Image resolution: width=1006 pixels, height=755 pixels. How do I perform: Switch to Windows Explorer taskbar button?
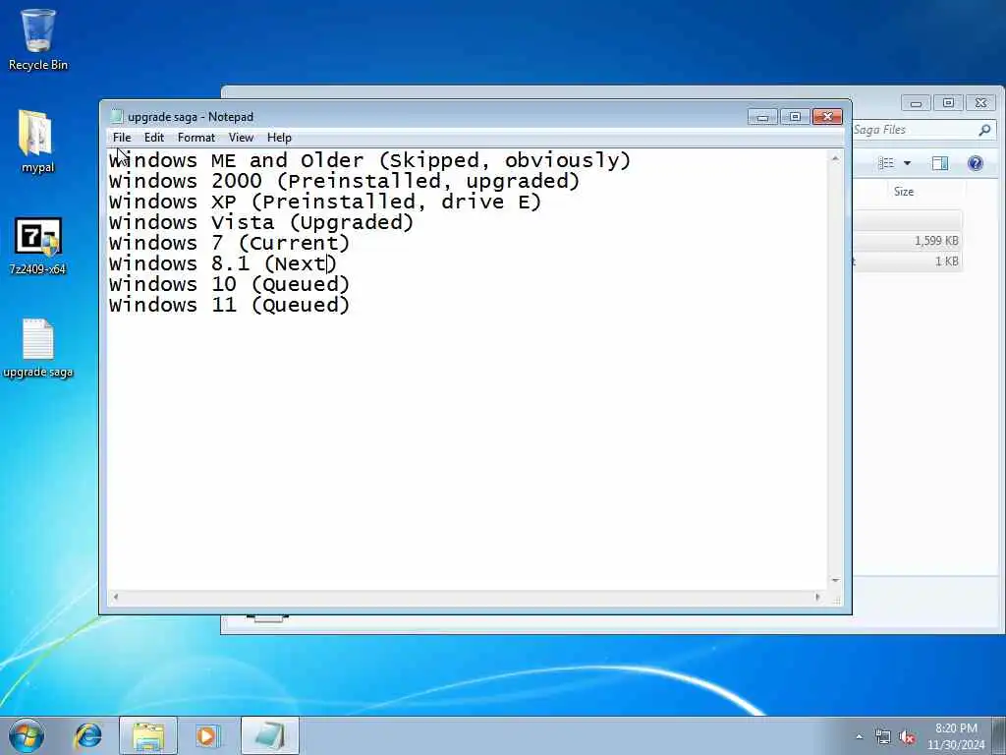pyautogui.click(x=148, y=735)
